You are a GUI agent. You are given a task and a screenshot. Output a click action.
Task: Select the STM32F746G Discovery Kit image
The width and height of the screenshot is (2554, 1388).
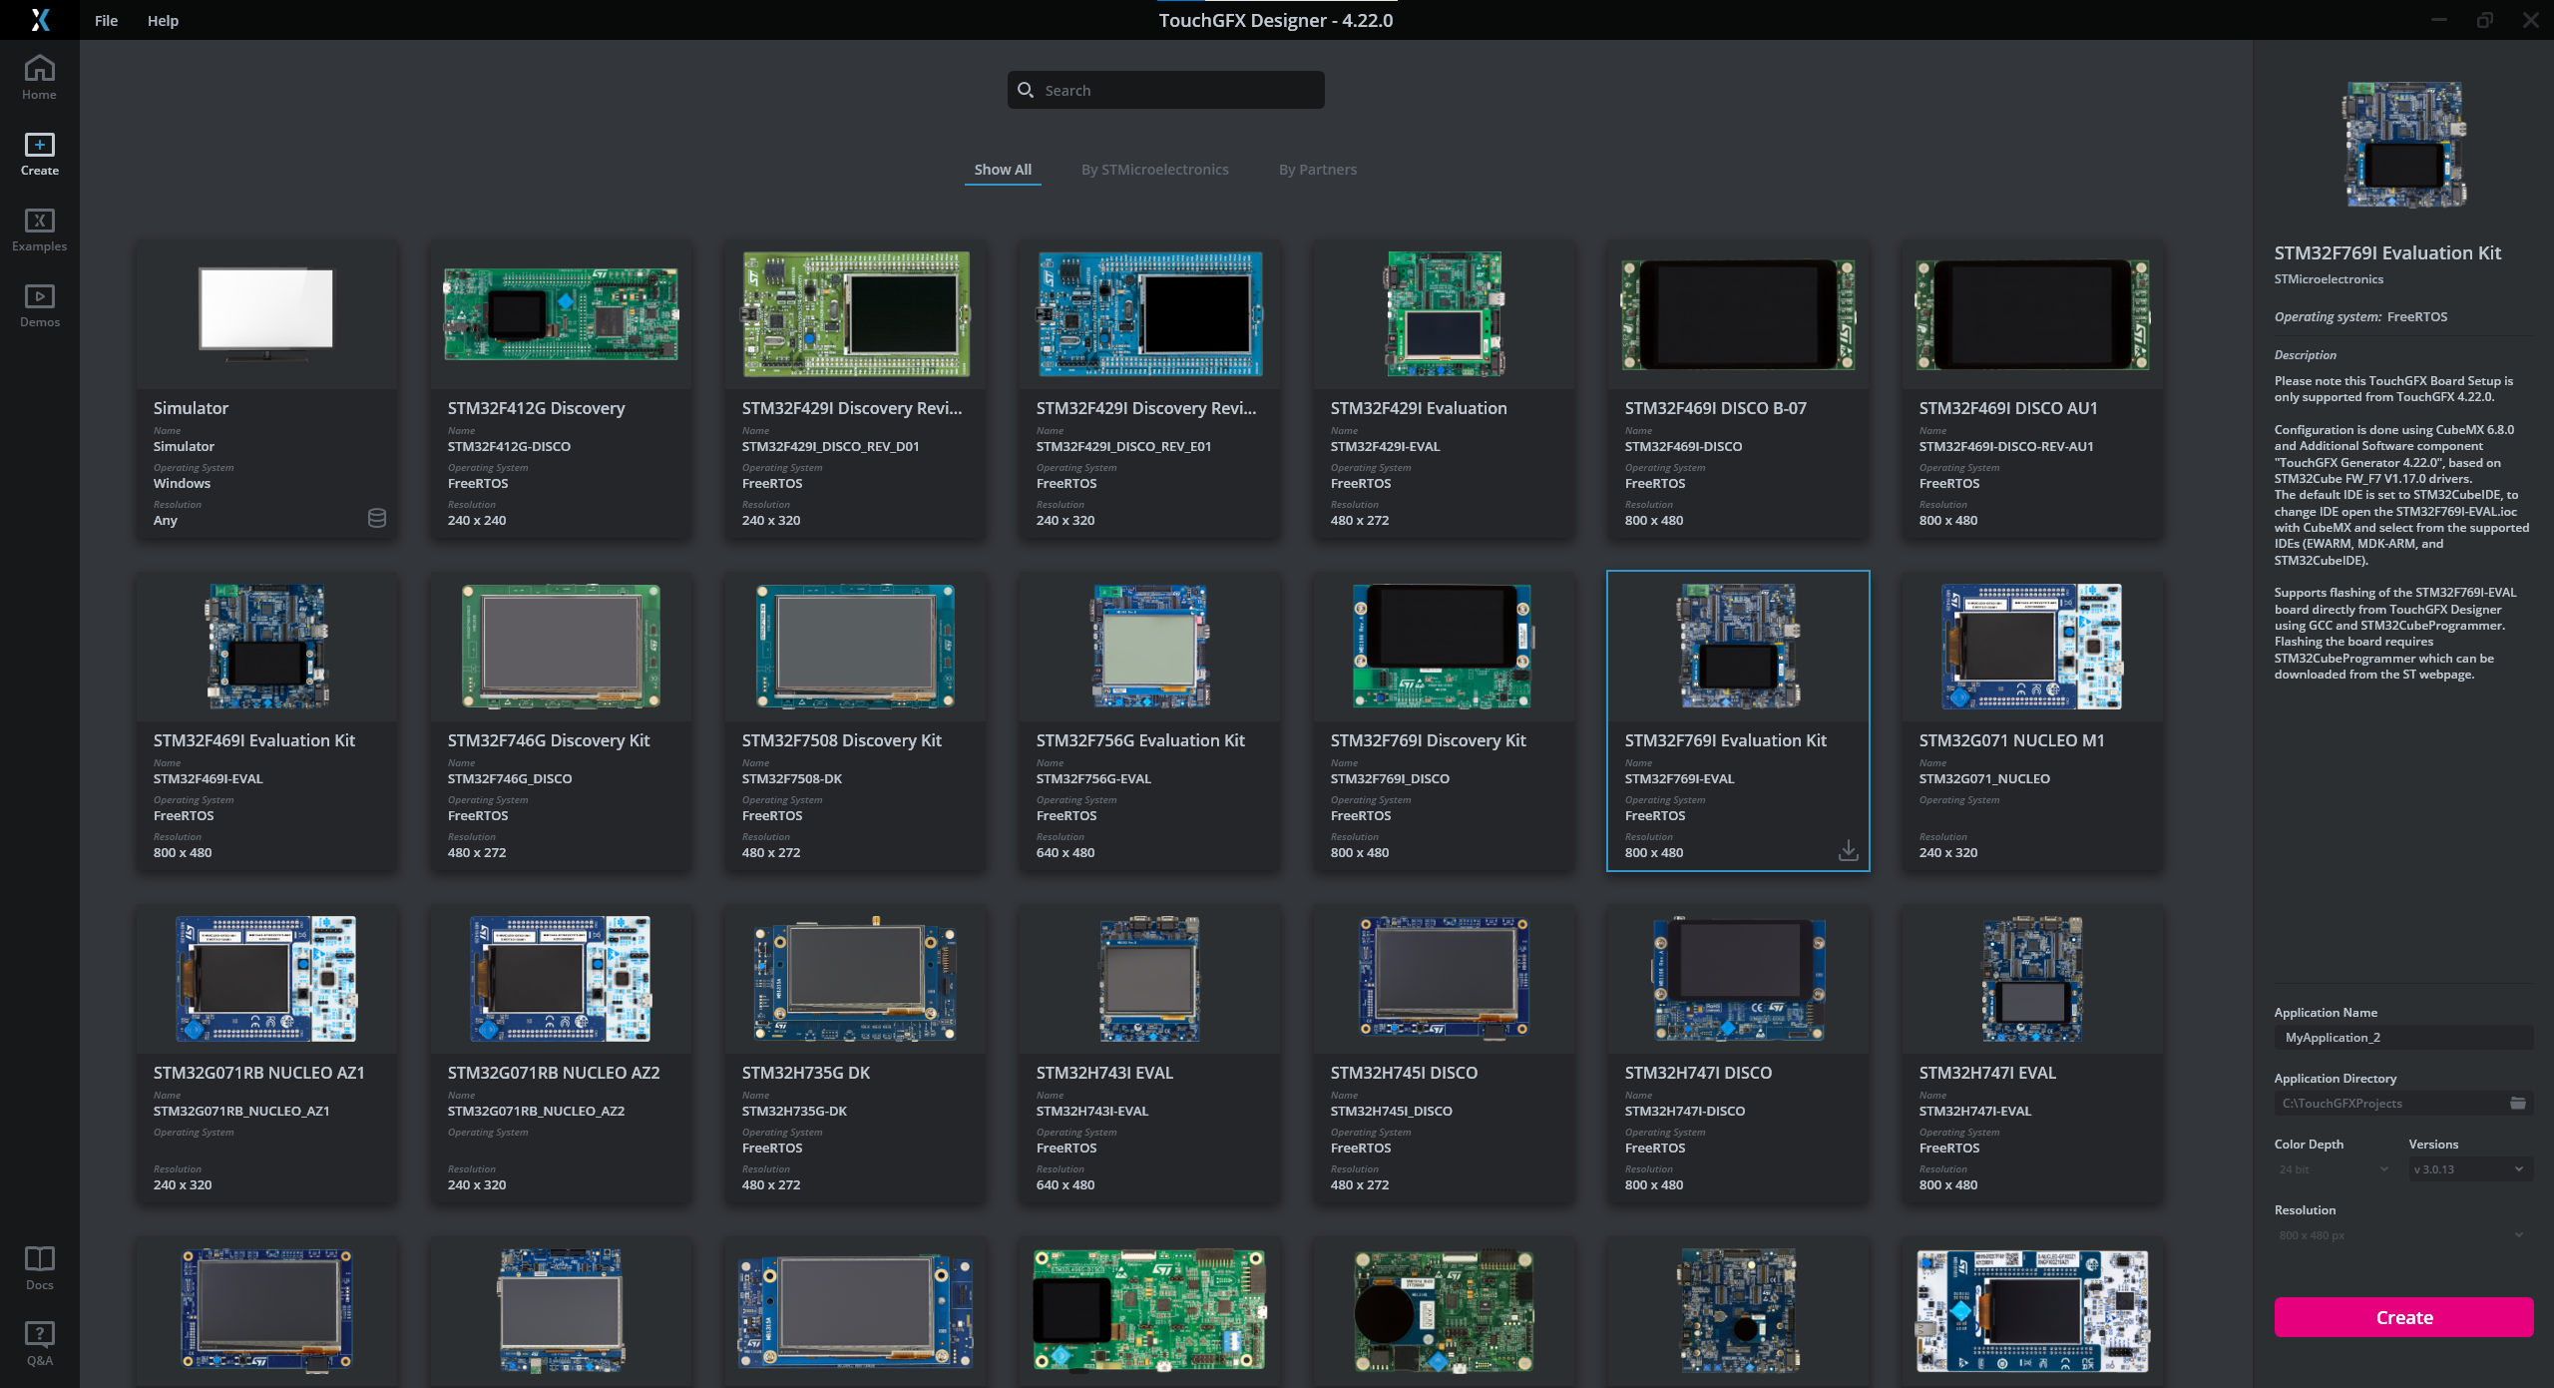point(561,647)
